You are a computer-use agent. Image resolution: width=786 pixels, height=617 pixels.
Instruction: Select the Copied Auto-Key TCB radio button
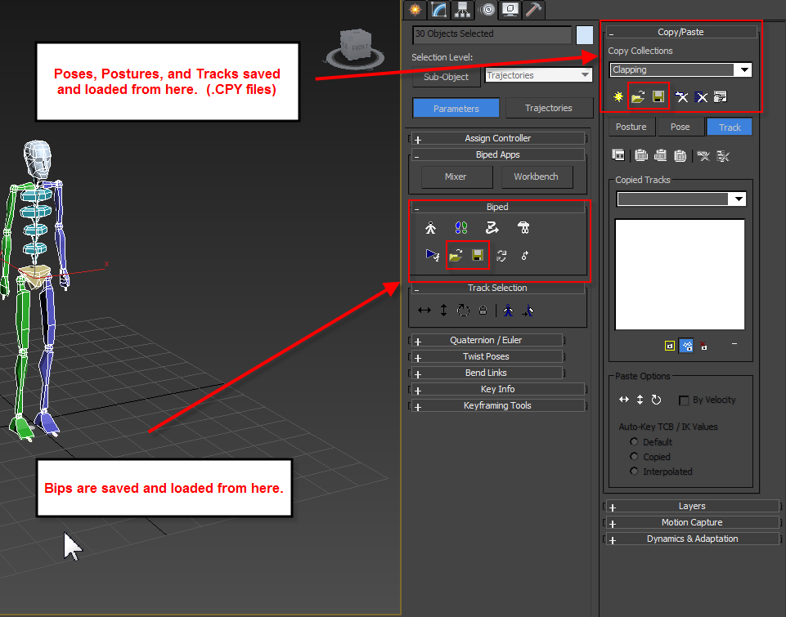click(x=634, y=457)
